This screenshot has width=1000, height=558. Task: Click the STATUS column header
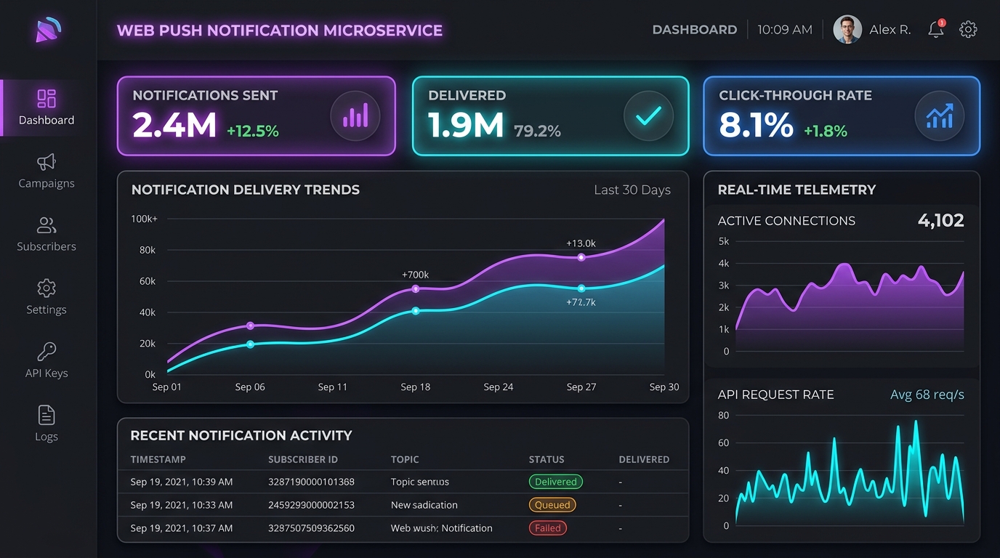pyautogui.click(x=547, y=460)
